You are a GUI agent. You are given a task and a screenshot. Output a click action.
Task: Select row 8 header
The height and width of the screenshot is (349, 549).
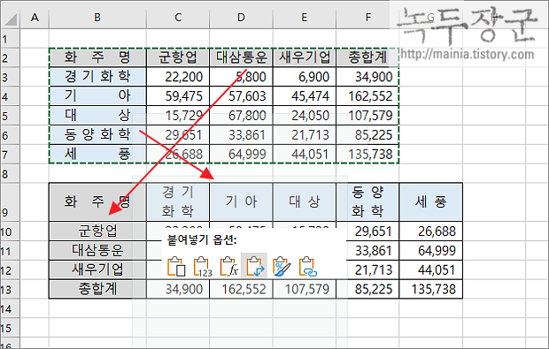click(10, 174)
